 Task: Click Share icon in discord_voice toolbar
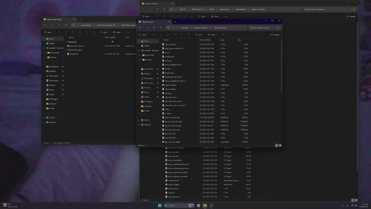coord(182,35)
